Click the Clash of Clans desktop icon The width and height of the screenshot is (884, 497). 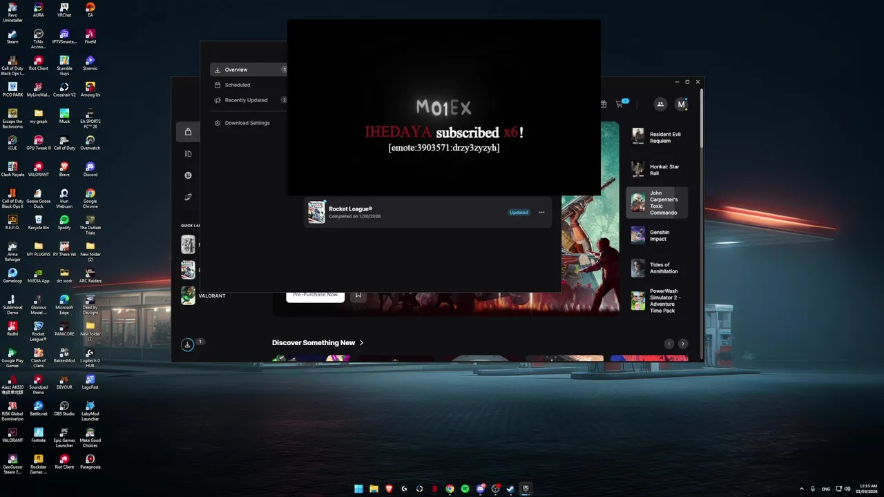coord(38,358)
